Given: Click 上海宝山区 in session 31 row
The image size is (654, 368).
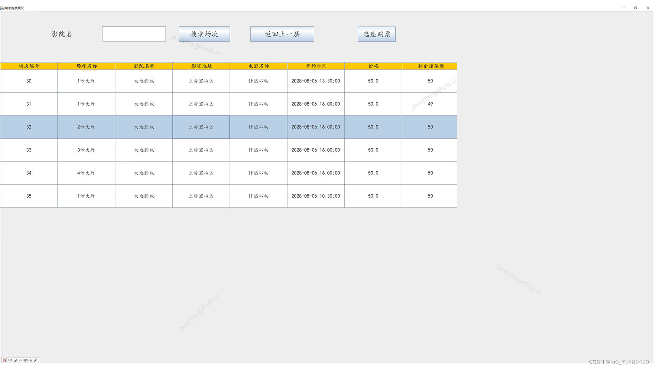Looking at the screenshot, I should point(201,104).
